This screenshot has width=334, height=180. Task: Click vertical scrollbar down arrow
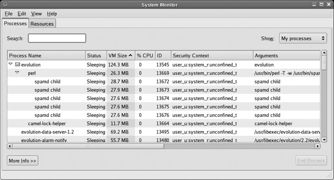pos(324,140)
